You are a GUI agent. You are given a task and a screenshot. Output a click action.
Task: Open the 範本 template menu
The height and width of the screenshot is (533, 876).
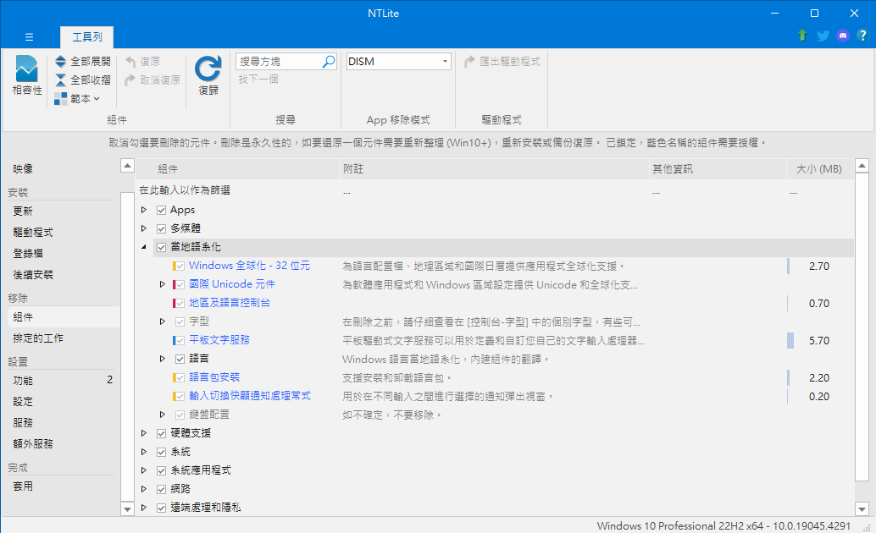[x=77, y=99]
